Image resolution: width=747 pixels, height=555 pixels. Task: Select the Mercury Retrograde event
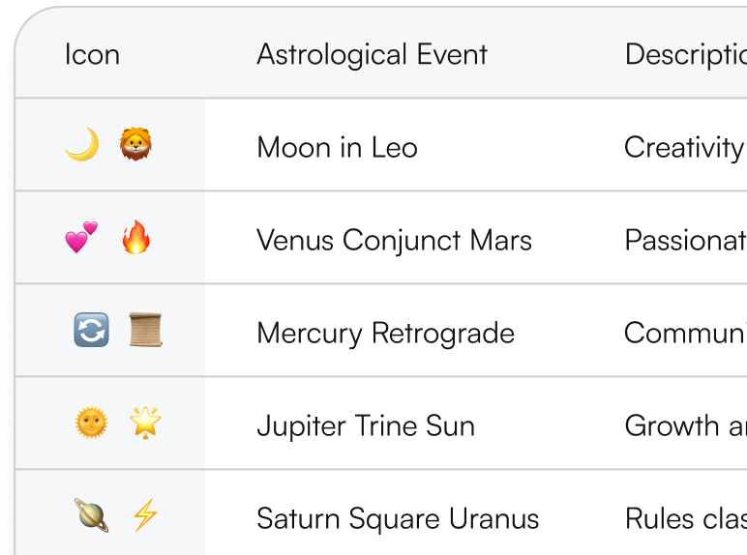coord(385,333)
